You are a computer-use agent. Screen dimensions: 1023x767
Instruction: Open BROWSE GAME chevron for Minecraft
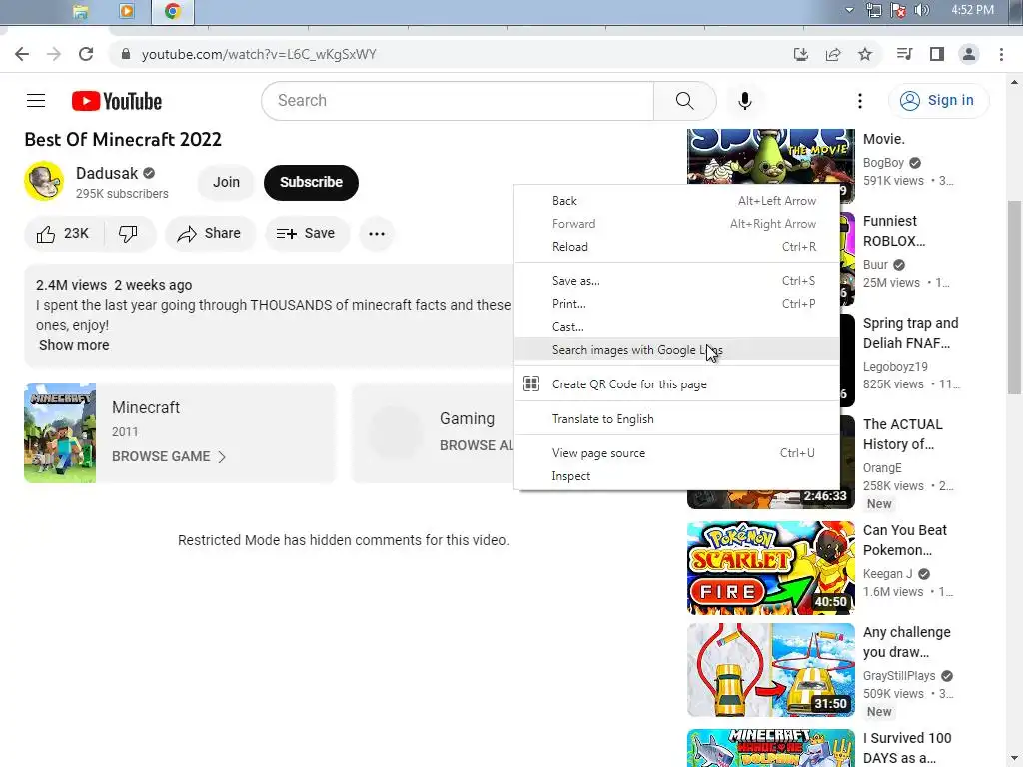click(222, 457)
